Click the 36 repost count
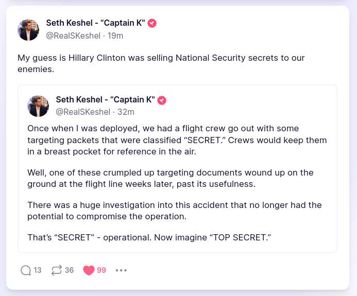 69,270
